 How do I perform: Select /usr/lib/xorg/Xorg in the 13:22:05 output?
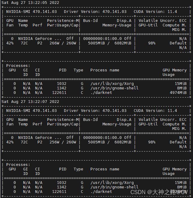point(112,84)
